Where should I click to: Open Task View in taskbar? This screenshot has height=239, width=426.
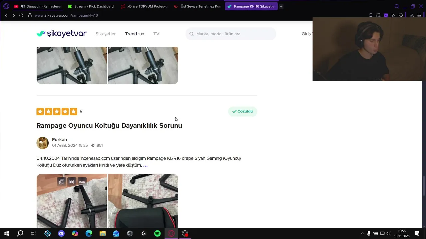point(33,234)
